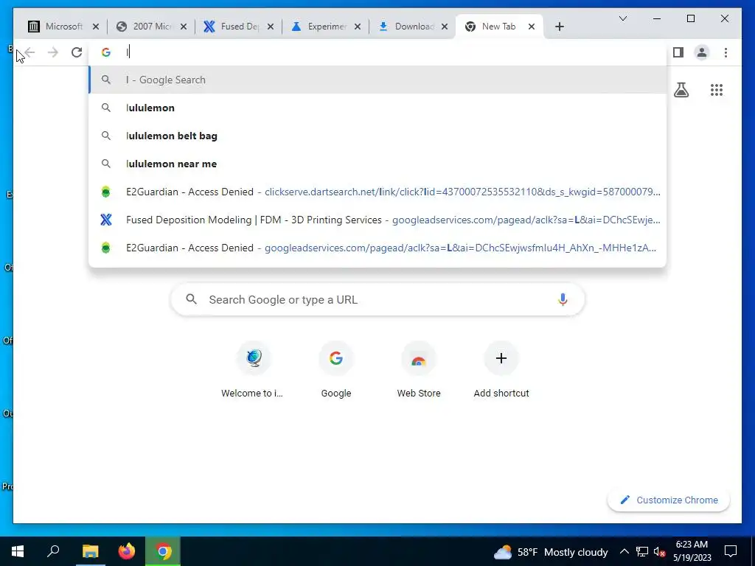The width and height of the screenshot is (755, 566).
Task: Open Google apps grid
Action: [717, 89]
